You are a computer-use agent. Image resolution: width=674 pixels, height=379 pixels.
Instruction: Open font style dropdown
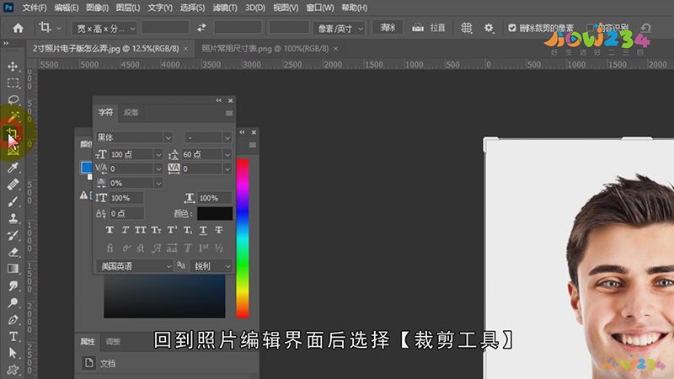(208, 137)
